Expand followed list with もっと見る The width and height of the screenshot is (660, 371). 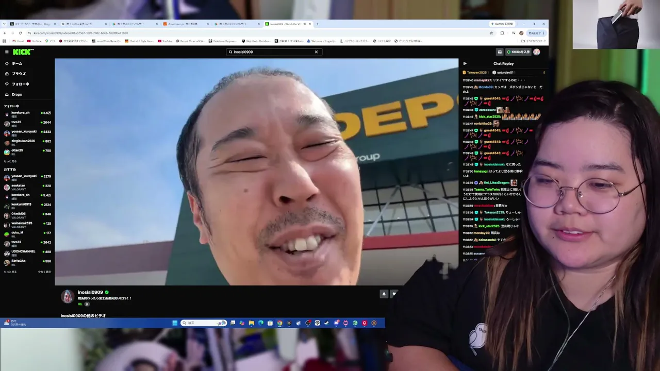point(10,161)
